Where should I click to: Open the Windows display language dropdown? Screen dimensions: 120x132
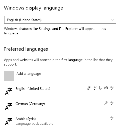coord(60,20)
